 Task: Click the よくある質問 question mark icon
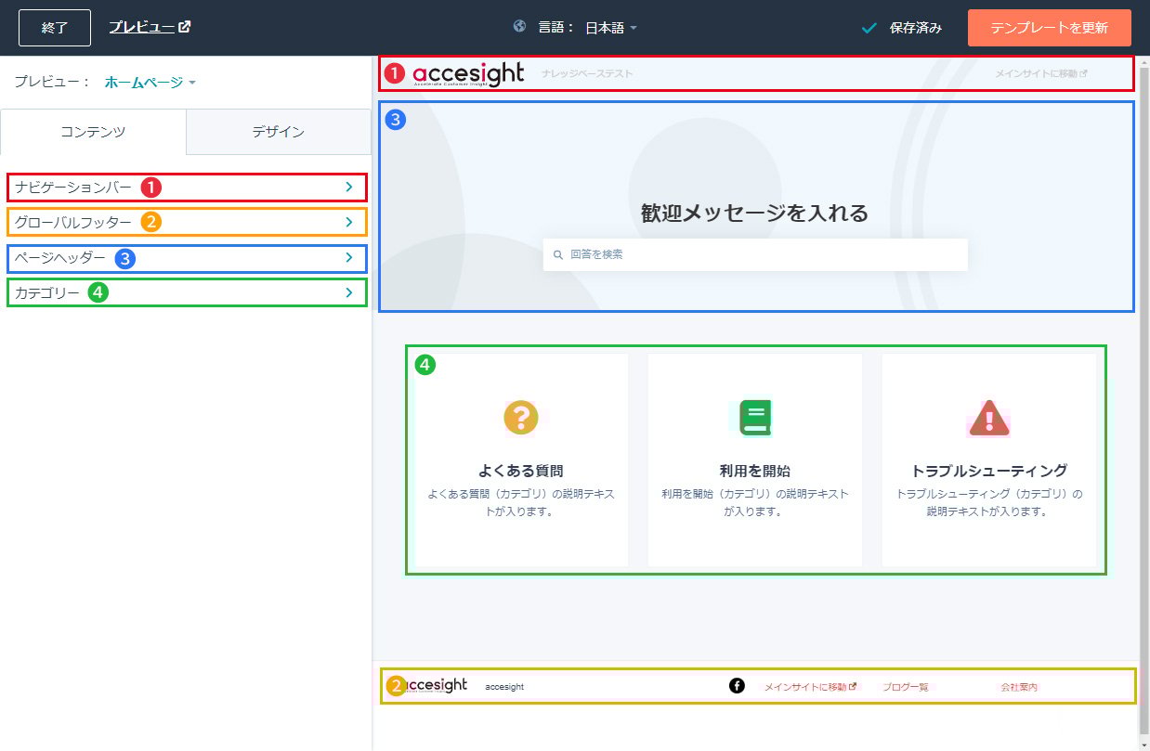521,418
